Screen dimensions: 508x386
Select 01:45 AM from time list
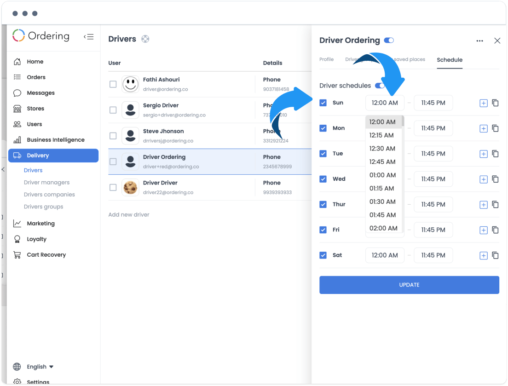(x=383, y=215)
